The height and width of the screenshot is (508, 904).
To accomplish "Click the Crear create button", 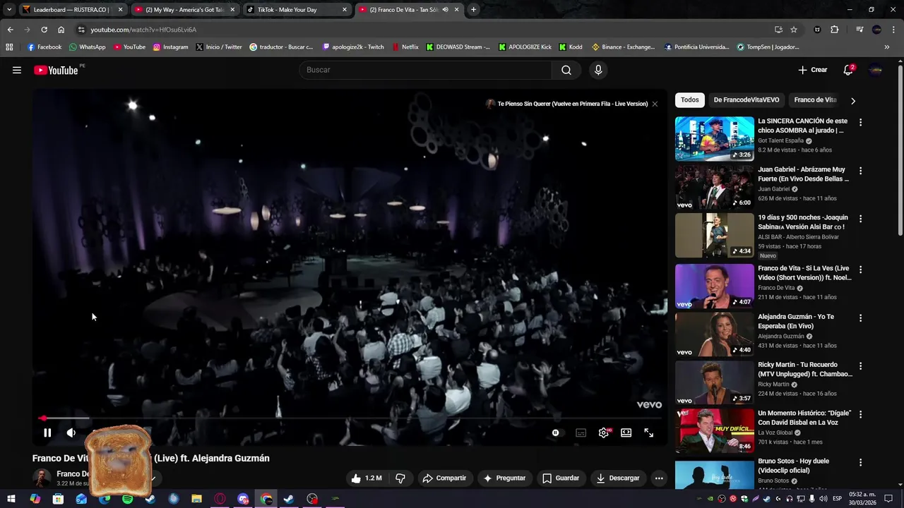I will pyautogui.click(x=813, y=70).
